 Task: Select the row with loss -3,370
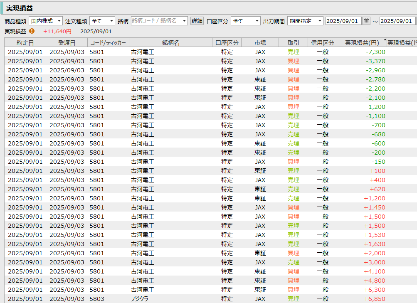tap(211, 61)
